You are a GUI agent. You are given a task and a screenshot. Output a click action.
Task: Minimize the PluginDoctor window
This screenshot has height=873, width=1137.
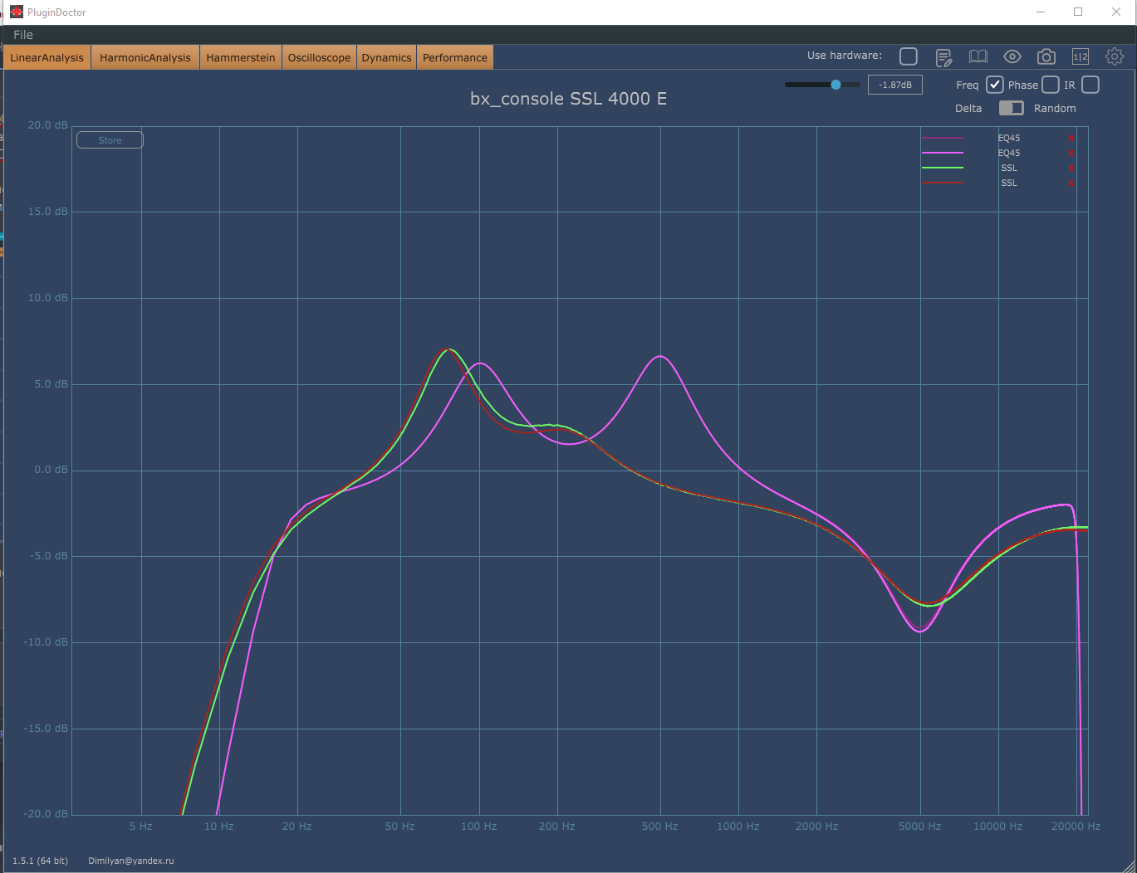pyautogui.click(x=1041, y=12)
